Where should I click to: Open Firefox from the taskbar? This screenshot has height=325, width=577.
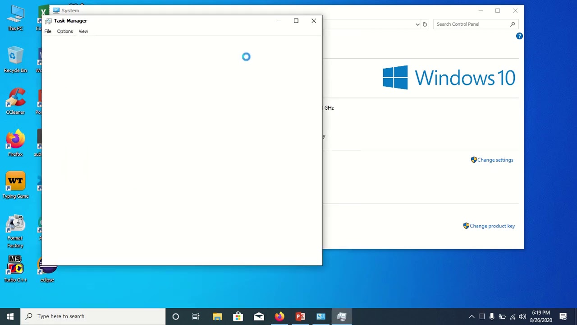point(279,316)
